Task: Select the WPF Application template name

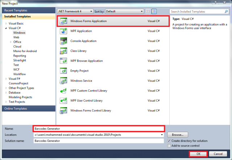Action: point(81,31)
